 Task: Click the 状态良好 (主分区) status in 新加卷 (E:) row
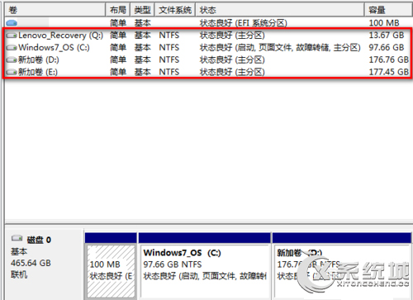[x=232, y=72]
